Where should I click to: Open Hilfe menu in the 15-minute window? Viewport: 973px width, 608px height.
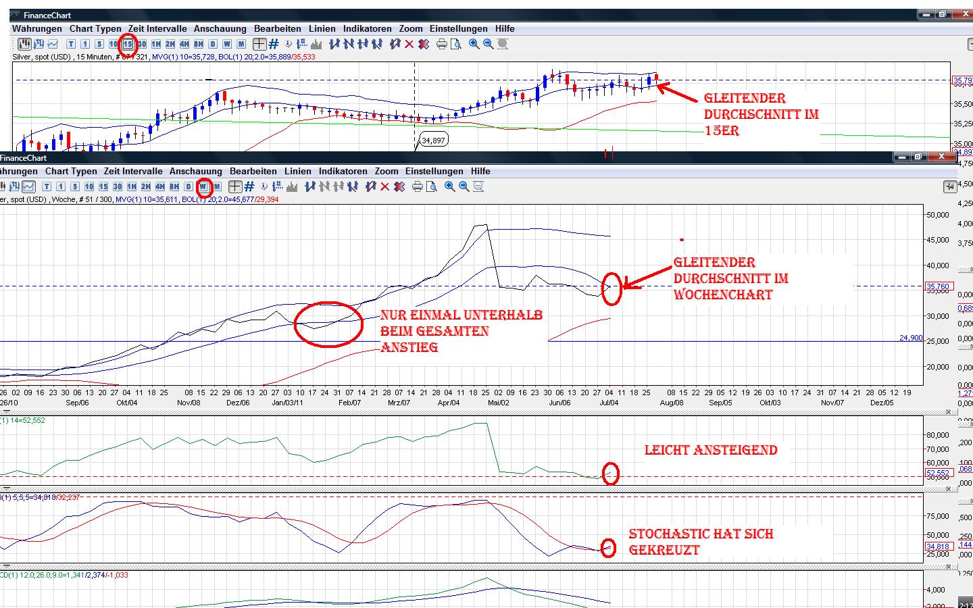pyautogui.click(x=505, y=28)
